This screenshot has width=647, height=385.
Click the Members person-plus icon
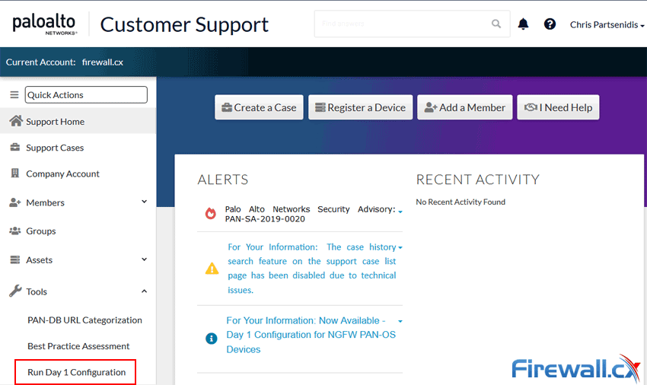[x=15, y=202]
